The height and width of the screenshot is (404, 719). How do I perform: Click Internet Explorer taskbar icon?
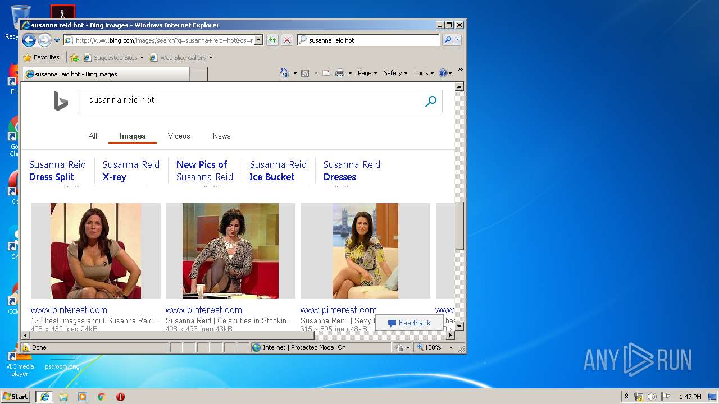coord(44,397)
